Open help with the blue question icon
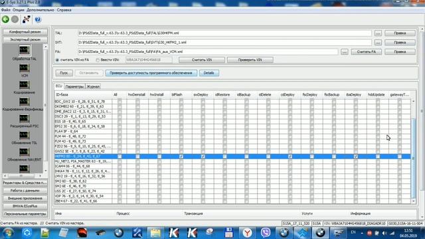 point(38,19)
